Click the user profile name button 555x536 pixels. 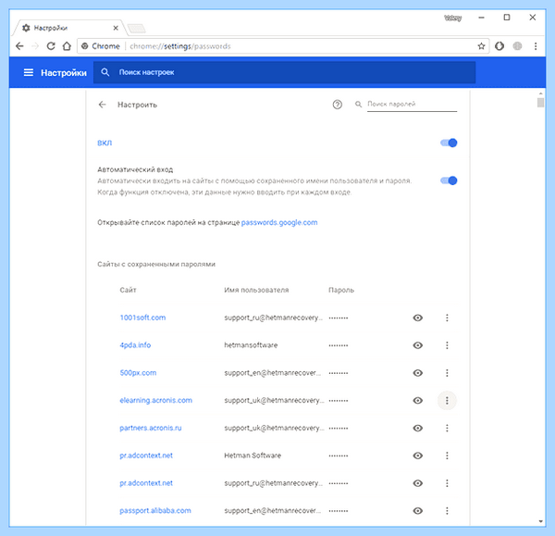[x=452, y=18]
